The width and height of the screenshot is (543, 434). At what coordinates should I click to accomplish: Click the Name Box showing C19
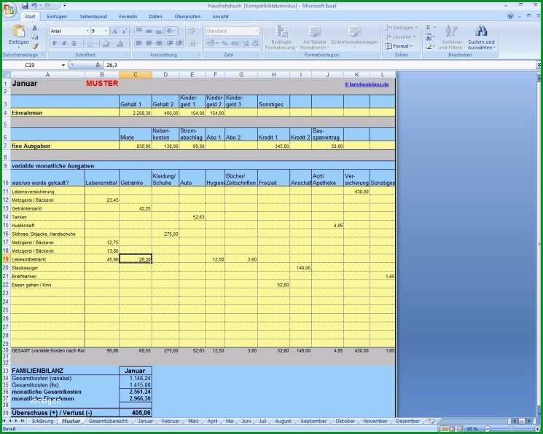[34, 65]
